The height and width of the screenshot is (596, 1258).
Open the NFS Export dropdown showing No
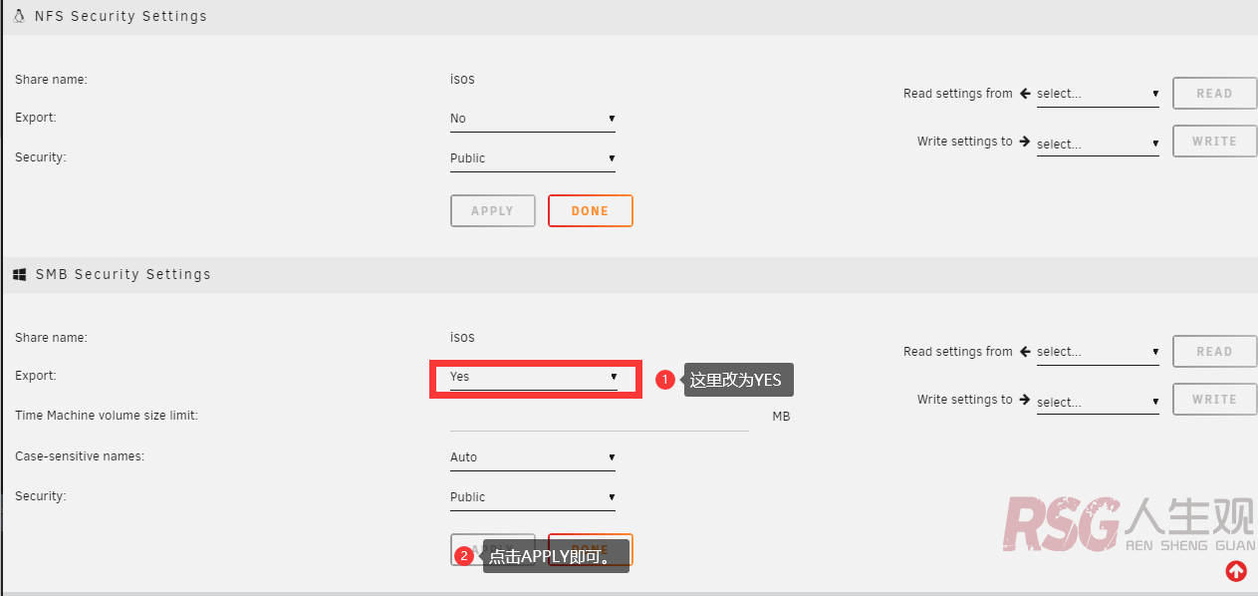coord(532,119)
